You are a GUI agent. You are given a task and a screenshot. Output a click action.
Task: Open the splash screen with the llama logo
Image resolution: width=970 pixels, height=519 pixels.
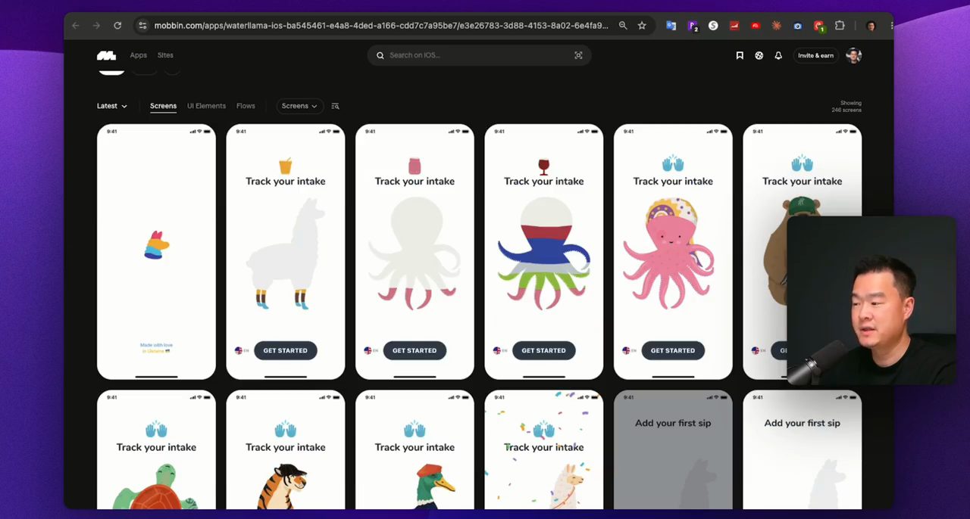pyautogui.click(x=156, y=252)
